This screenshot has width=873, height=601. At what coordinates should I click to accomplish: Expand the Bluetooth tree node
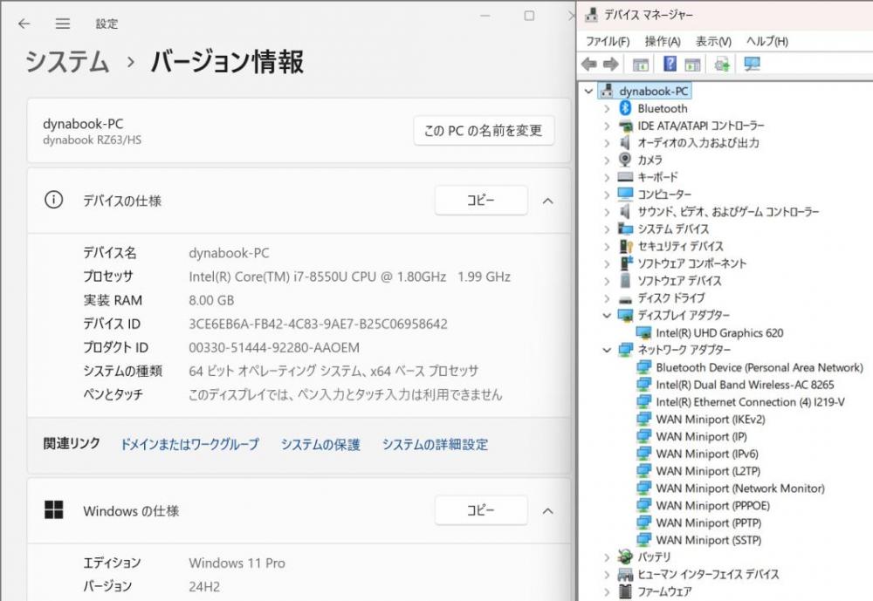tap(607, 108)
